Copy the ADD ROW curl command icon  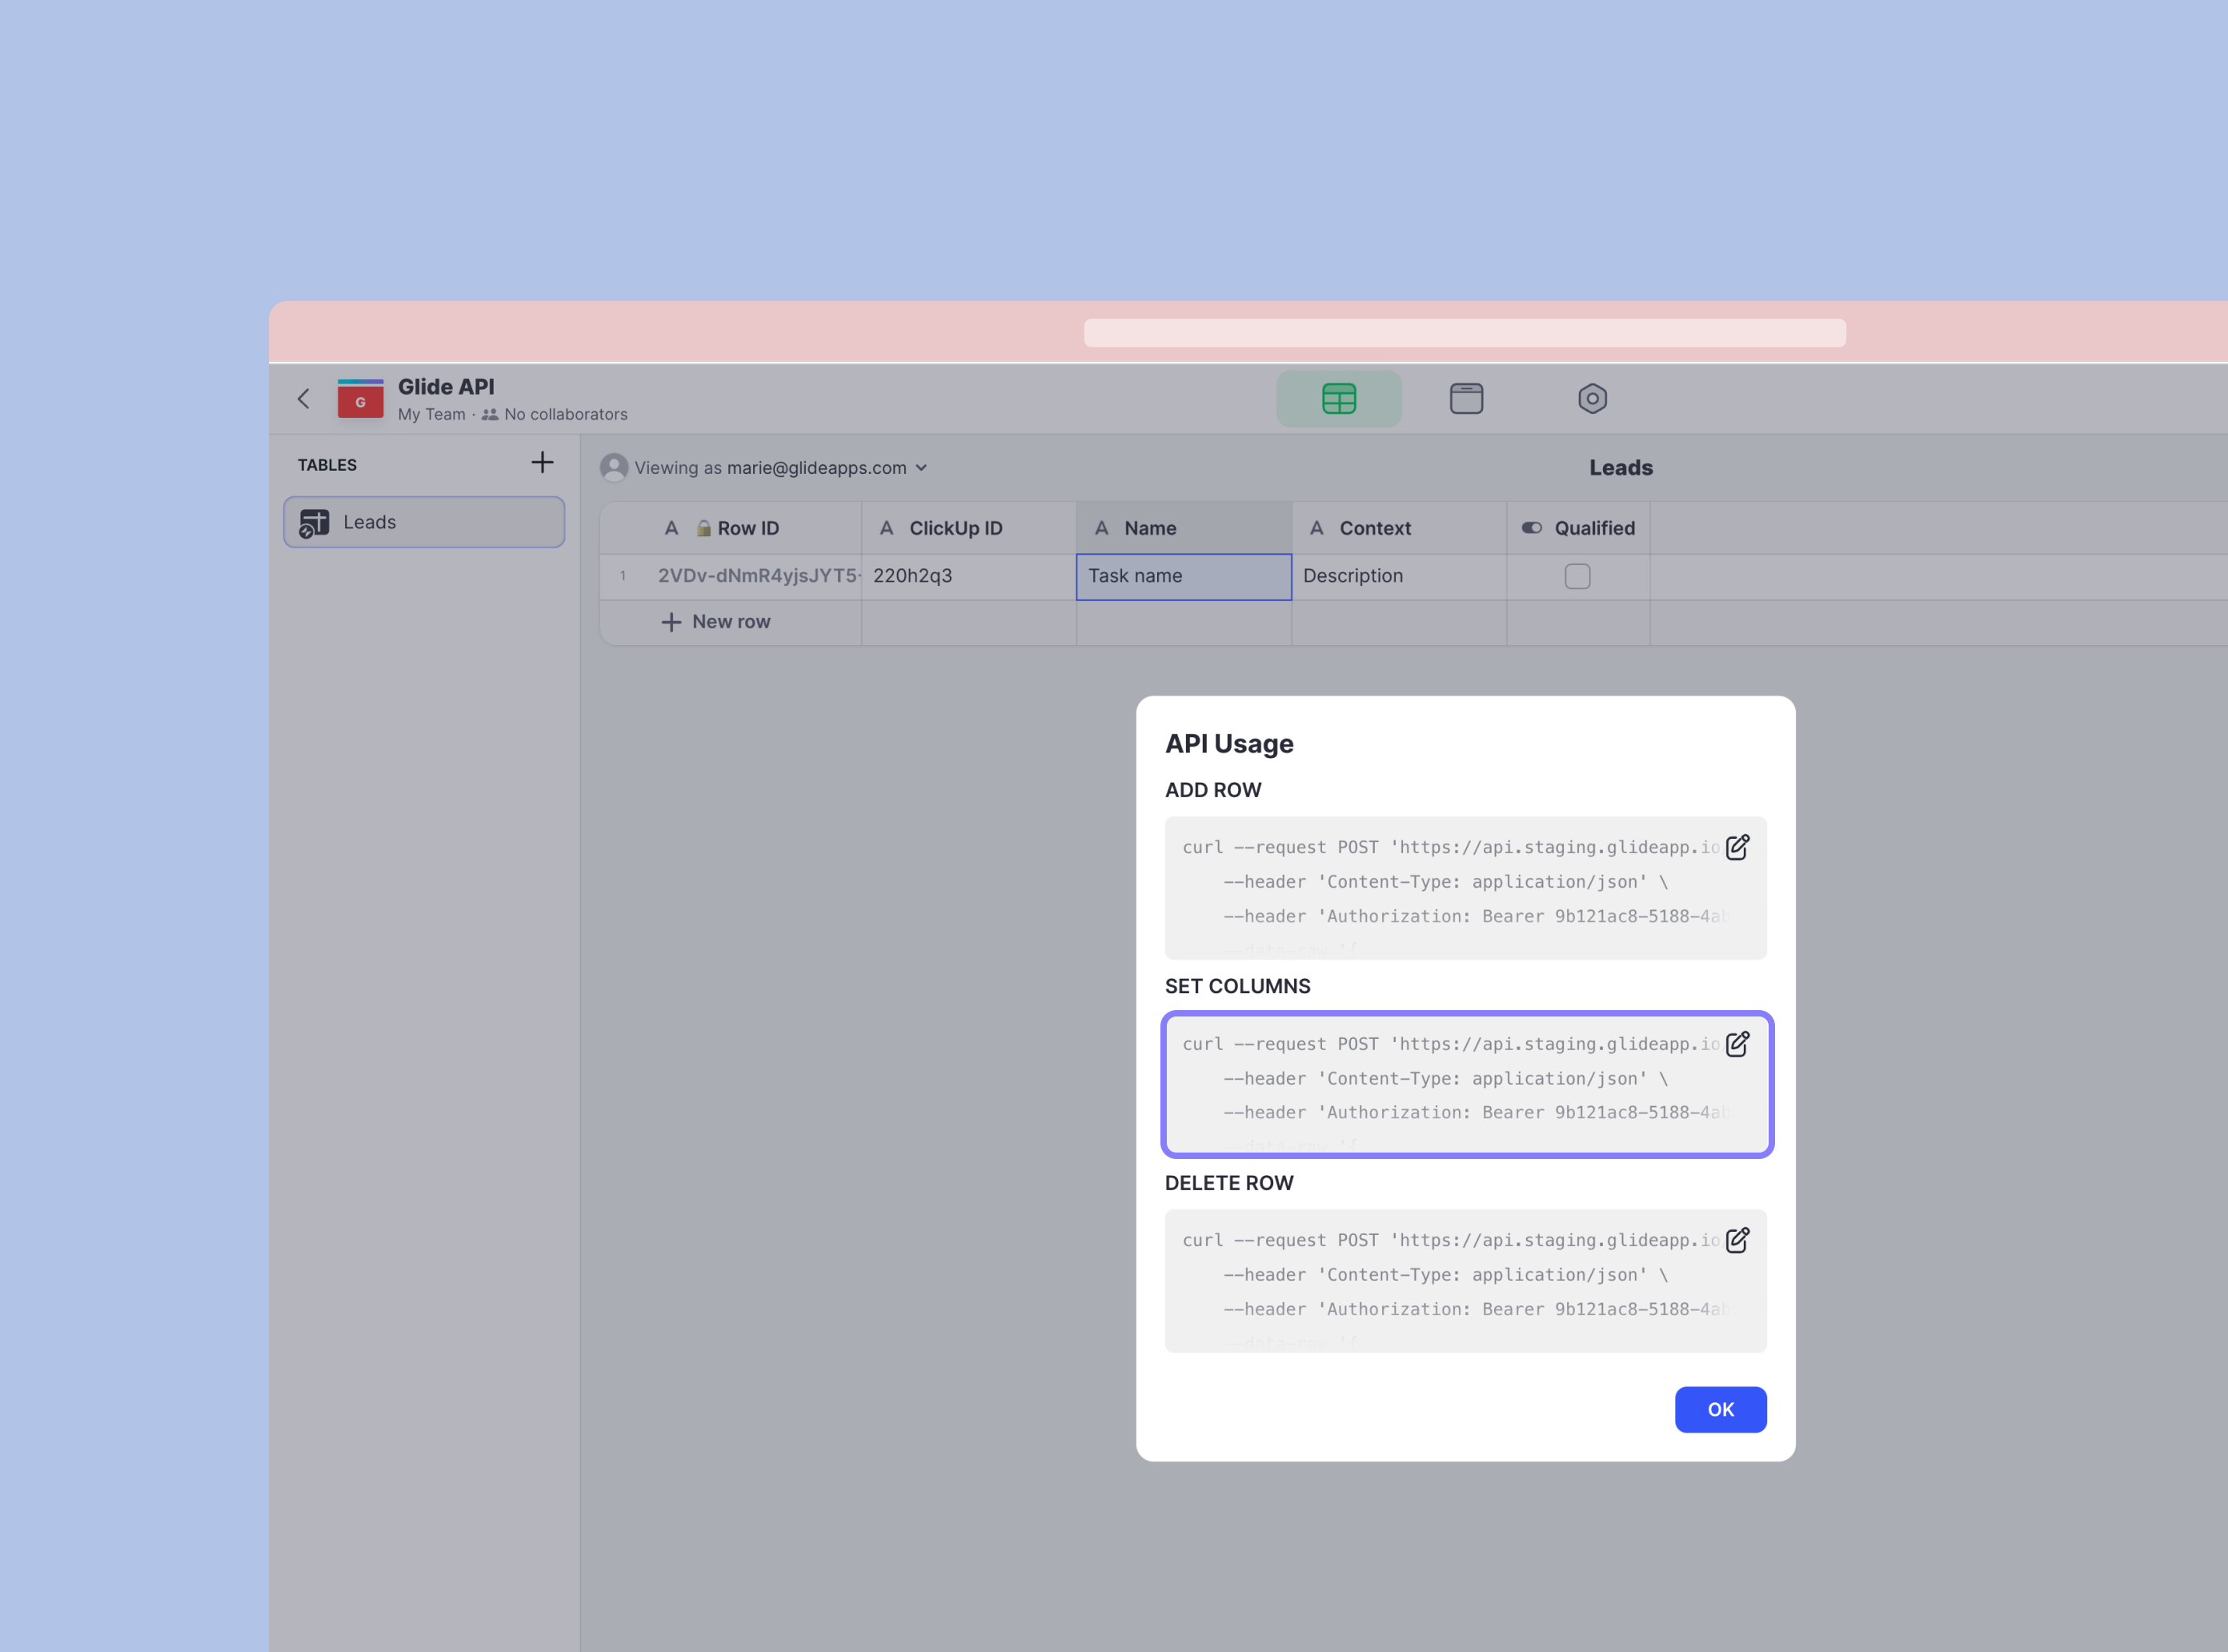click(1737, 848)
